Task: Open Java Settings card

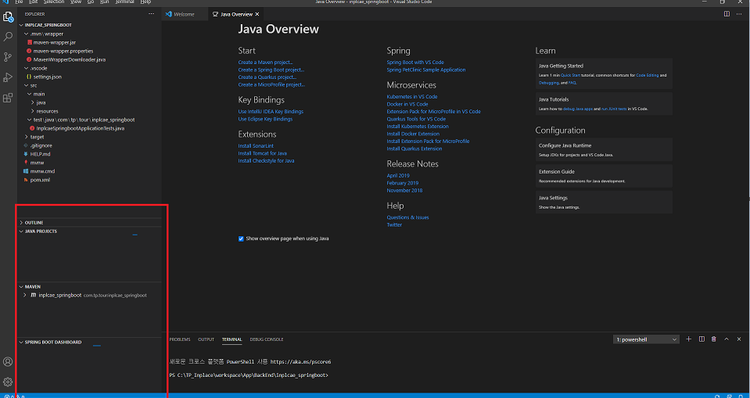Action: coord(604,202)
